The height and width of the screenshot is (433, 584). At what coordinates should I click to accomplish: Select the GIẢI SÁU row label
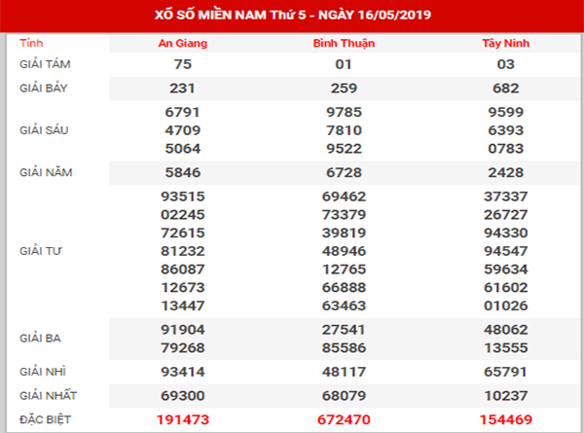click(x=45, y=129)
